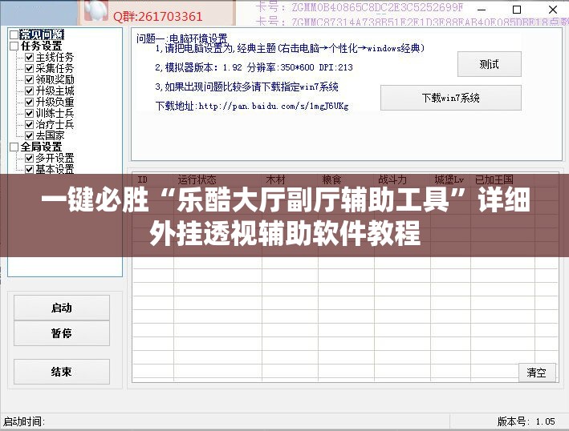Uncheck the 升级负重 checkbox
The height and width of the screenshot is (431, 569).
click(x=30, y=102)
